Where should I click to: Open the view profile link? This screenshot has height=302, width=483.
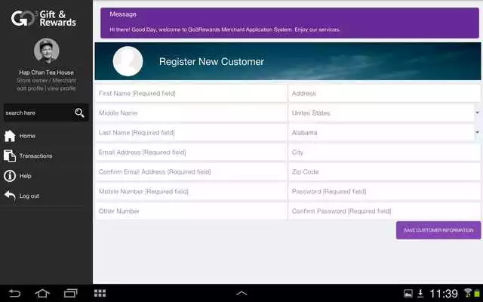62,88
